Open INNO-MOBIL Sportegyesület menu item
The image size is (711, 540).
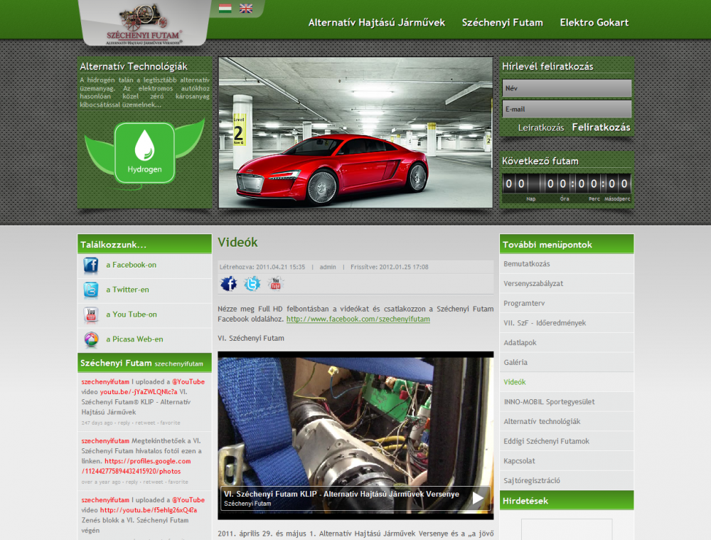tap(567, 401)
